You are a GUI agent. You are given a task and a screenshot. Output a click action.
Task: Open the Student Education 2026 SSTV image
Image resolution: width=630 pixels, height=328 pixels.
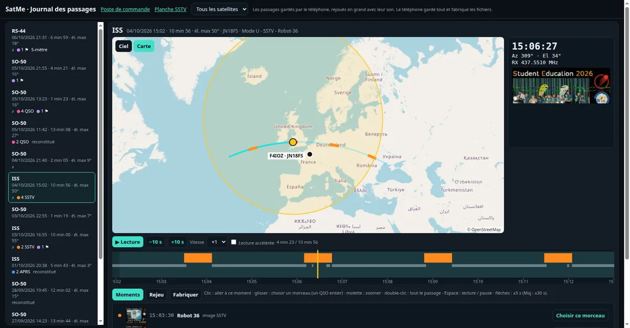561,86
